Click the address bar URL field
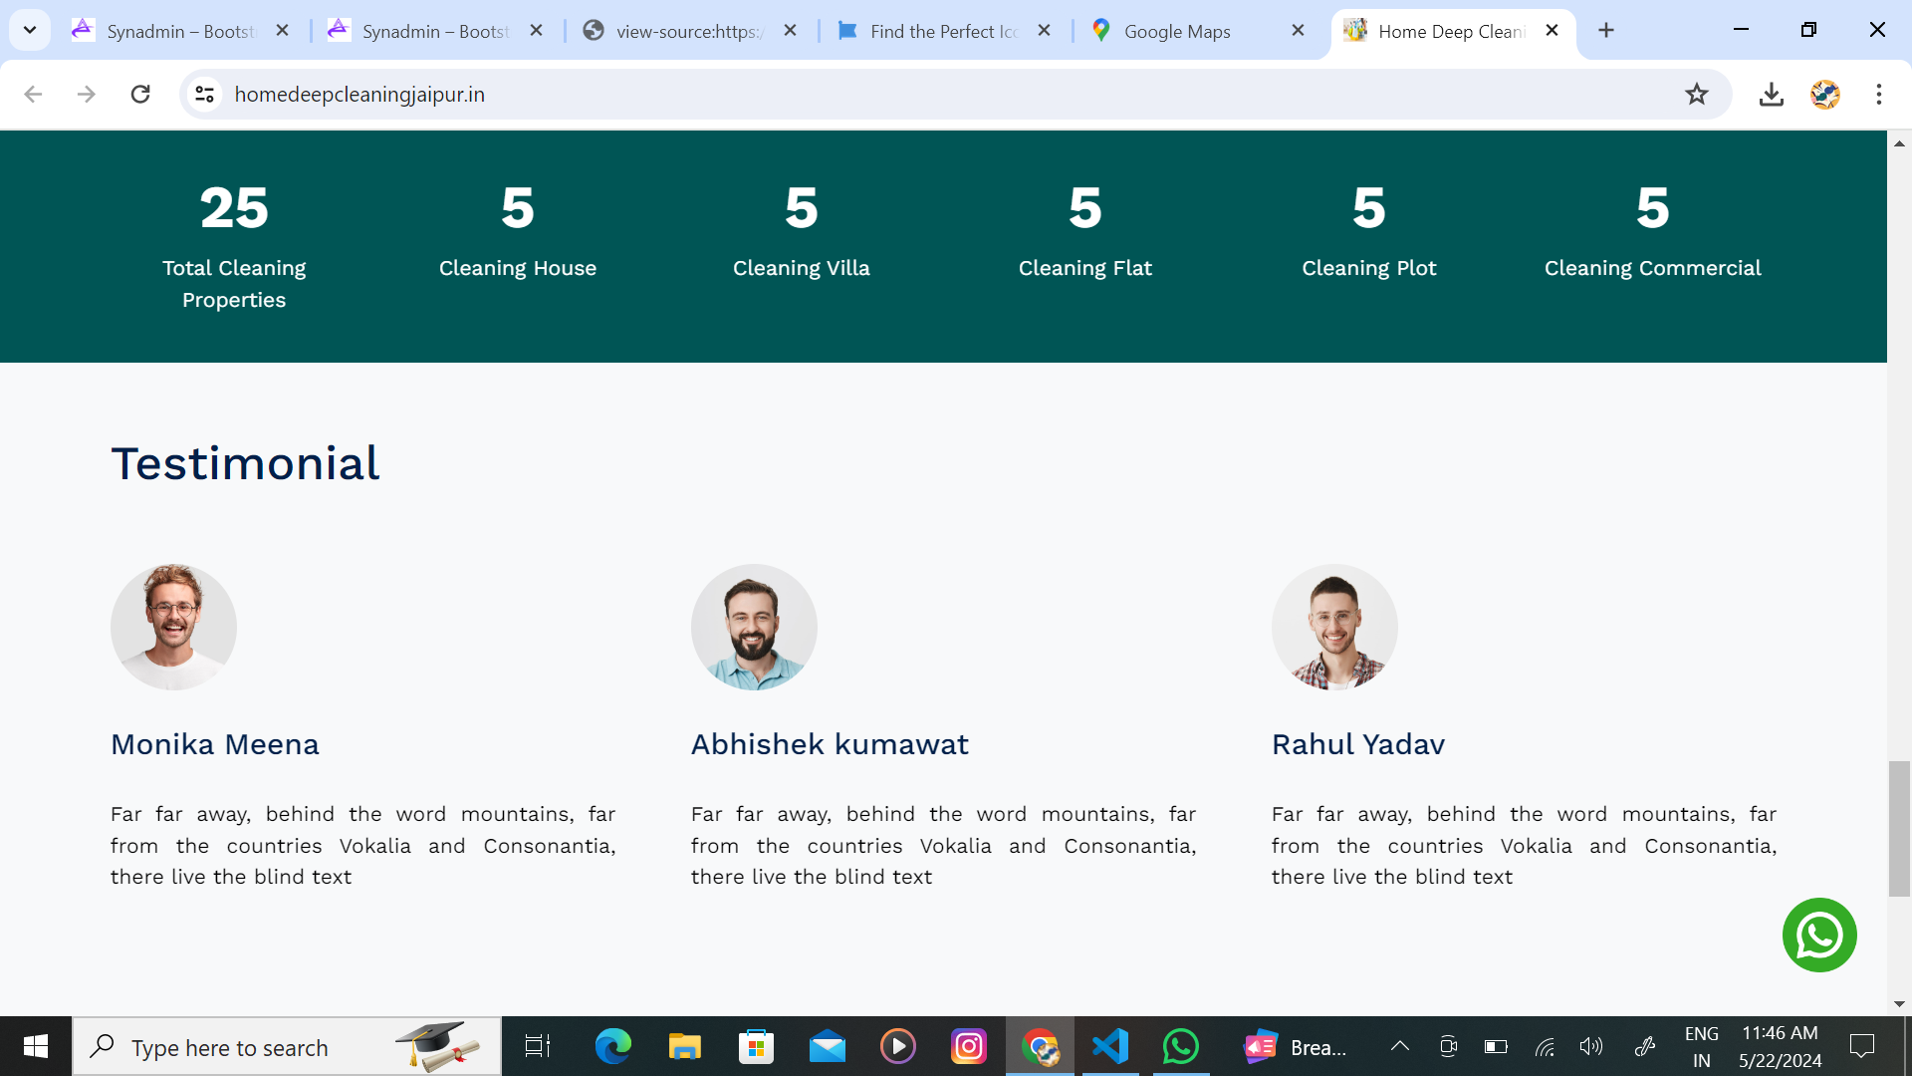The image size is (1912, 1076). [x=896, y=94]
